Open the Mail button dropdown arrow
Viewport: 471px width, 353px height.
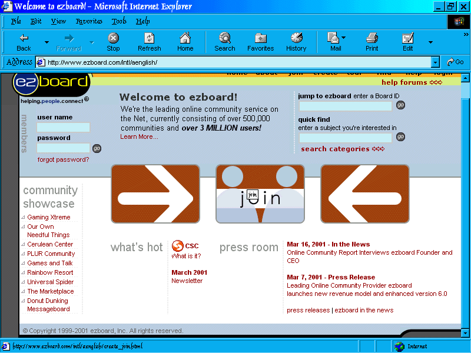tap(344, 38)
